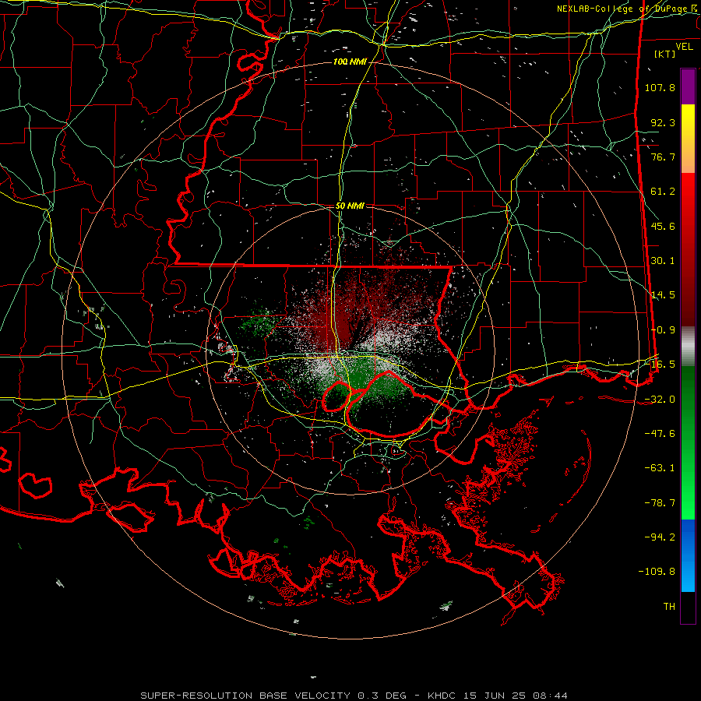This screenshot has width=701, height=701.
Task: Select the -0.9 velocity scale value
Action: (663, 330)
